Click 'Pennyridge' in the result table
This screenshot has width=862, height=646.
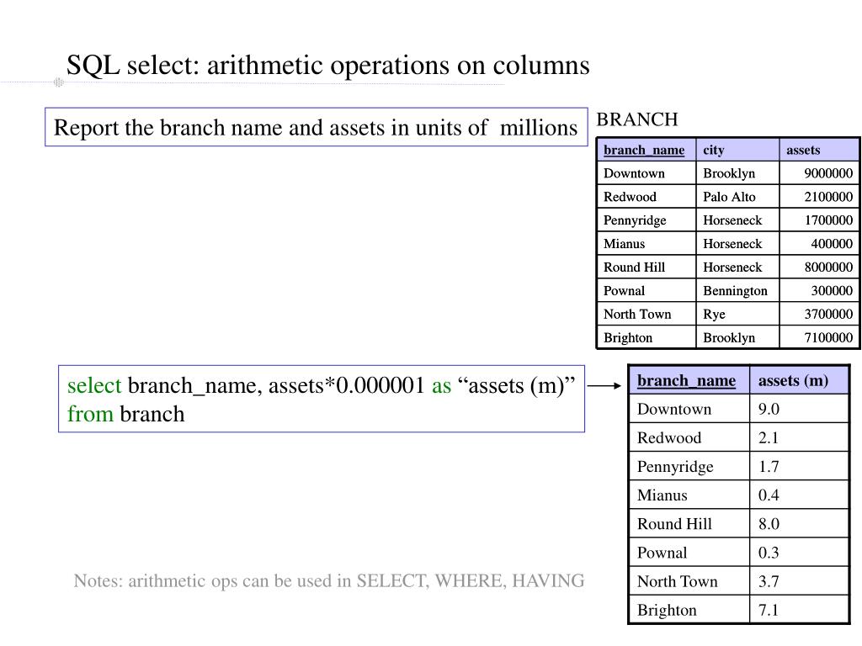(675, 467)
